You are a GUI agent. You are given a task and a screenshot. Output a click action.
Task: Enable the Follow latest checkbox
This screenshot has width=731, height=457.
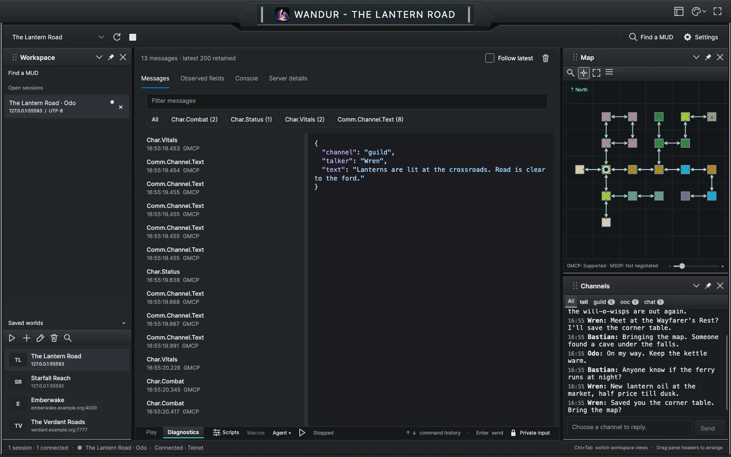click(x=490, y=58)
